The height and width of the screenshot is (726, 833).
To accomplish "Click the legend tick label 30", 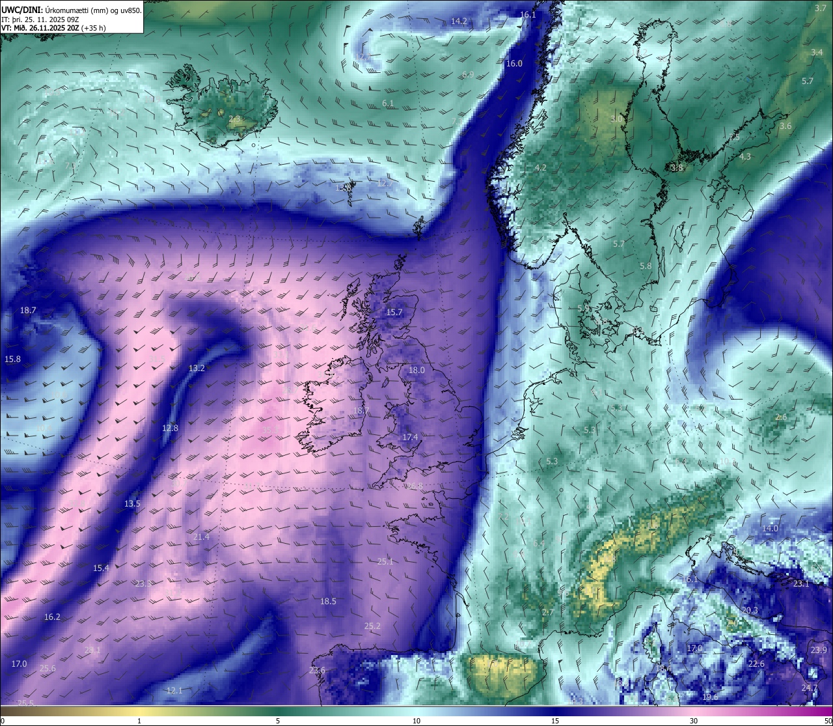I will tap(694, 721).
